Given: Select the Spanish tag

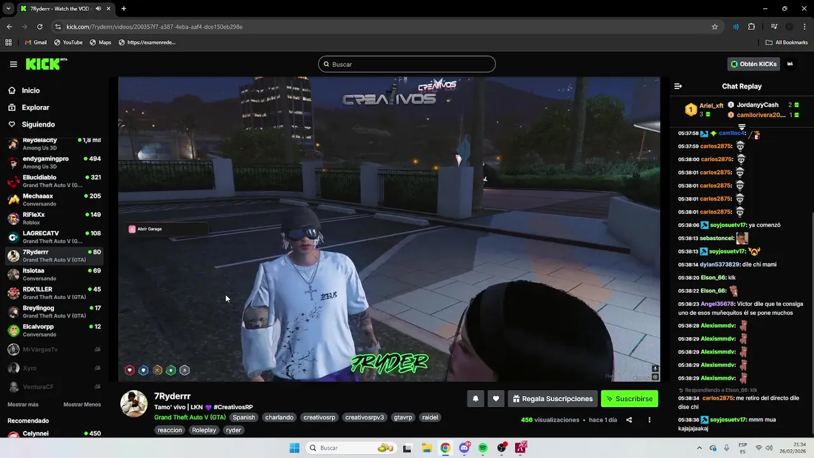Looking at the screenshot, I should [x=244, y=417].
